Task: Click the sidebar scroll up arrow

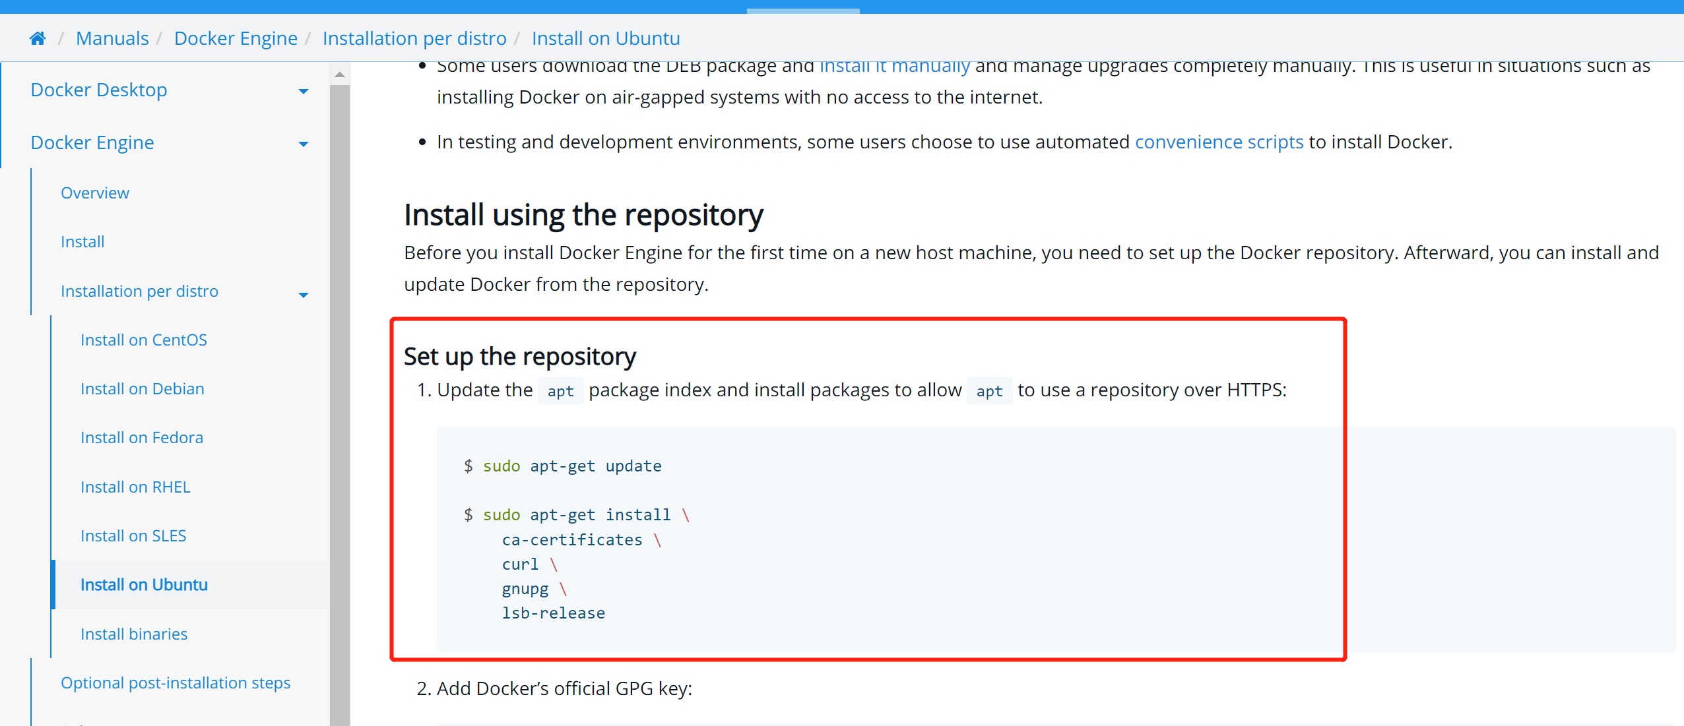Action: [x=340, y=75]
